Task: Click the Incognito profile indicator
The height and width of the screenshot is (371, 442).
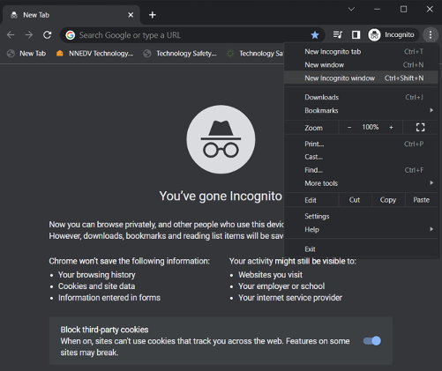Action: pyautogui.click(x=393, y=35)
